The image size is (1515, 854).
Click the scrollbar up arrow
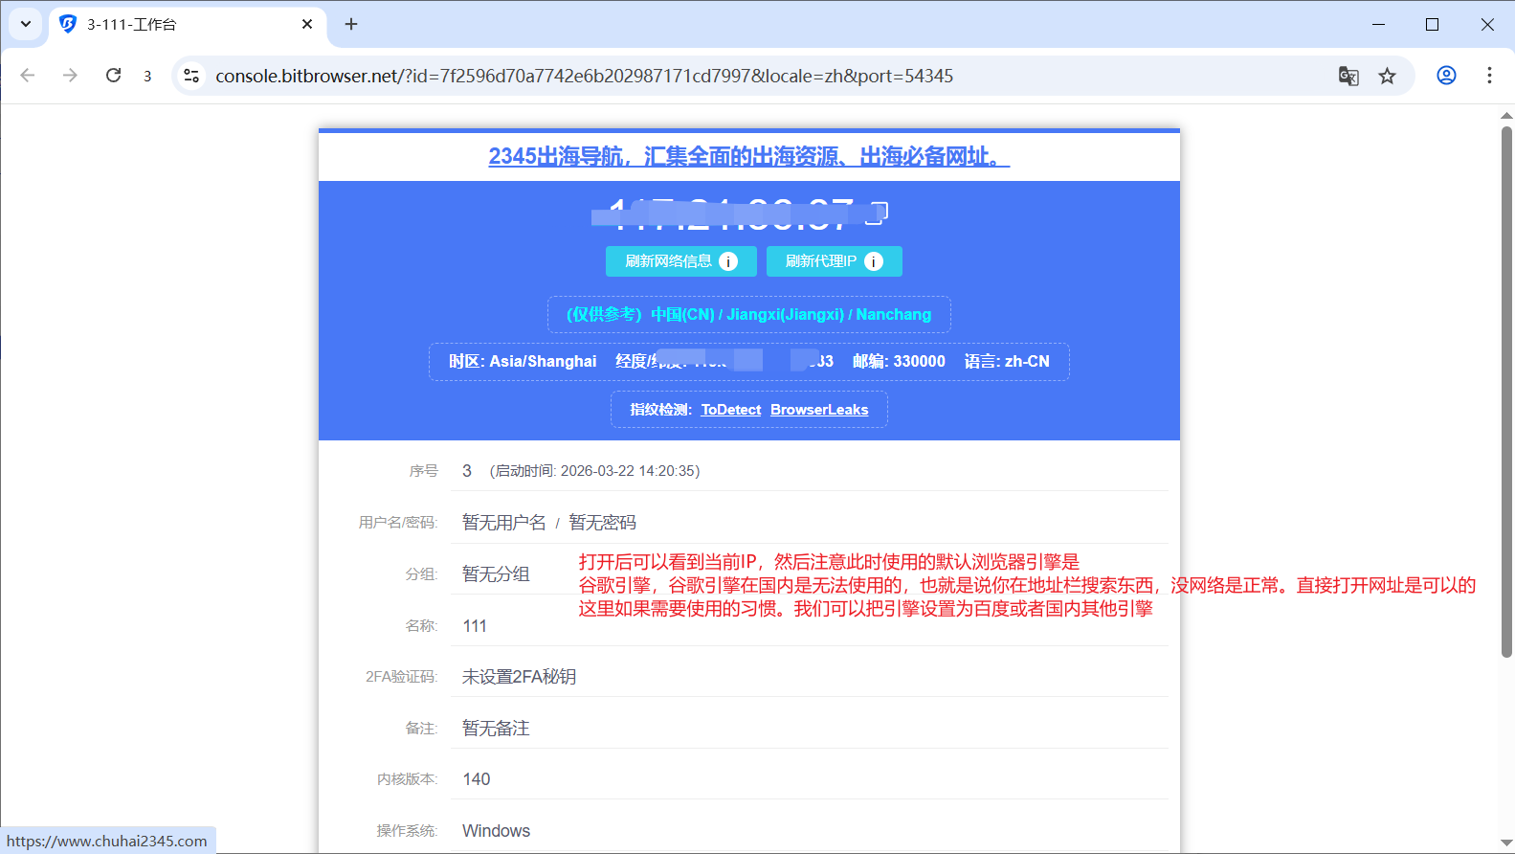(x=1506, y=116)
